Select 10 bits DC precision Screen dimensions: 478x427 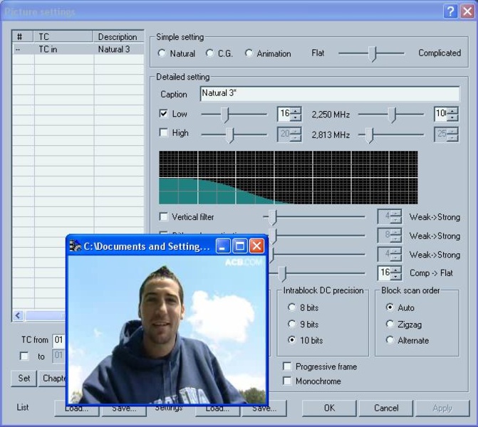click(292, 340)
